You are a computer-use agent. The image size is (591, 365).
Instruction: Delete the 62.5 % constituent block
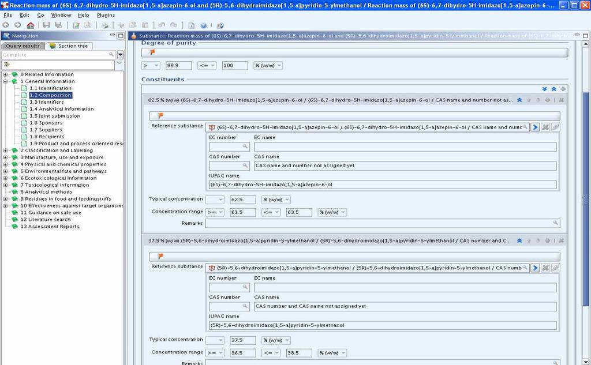(561, 100)
